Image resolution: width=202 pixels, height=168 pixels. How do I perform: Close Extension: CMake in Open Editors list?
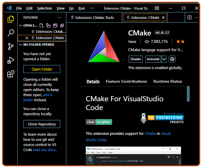(27, 38)
